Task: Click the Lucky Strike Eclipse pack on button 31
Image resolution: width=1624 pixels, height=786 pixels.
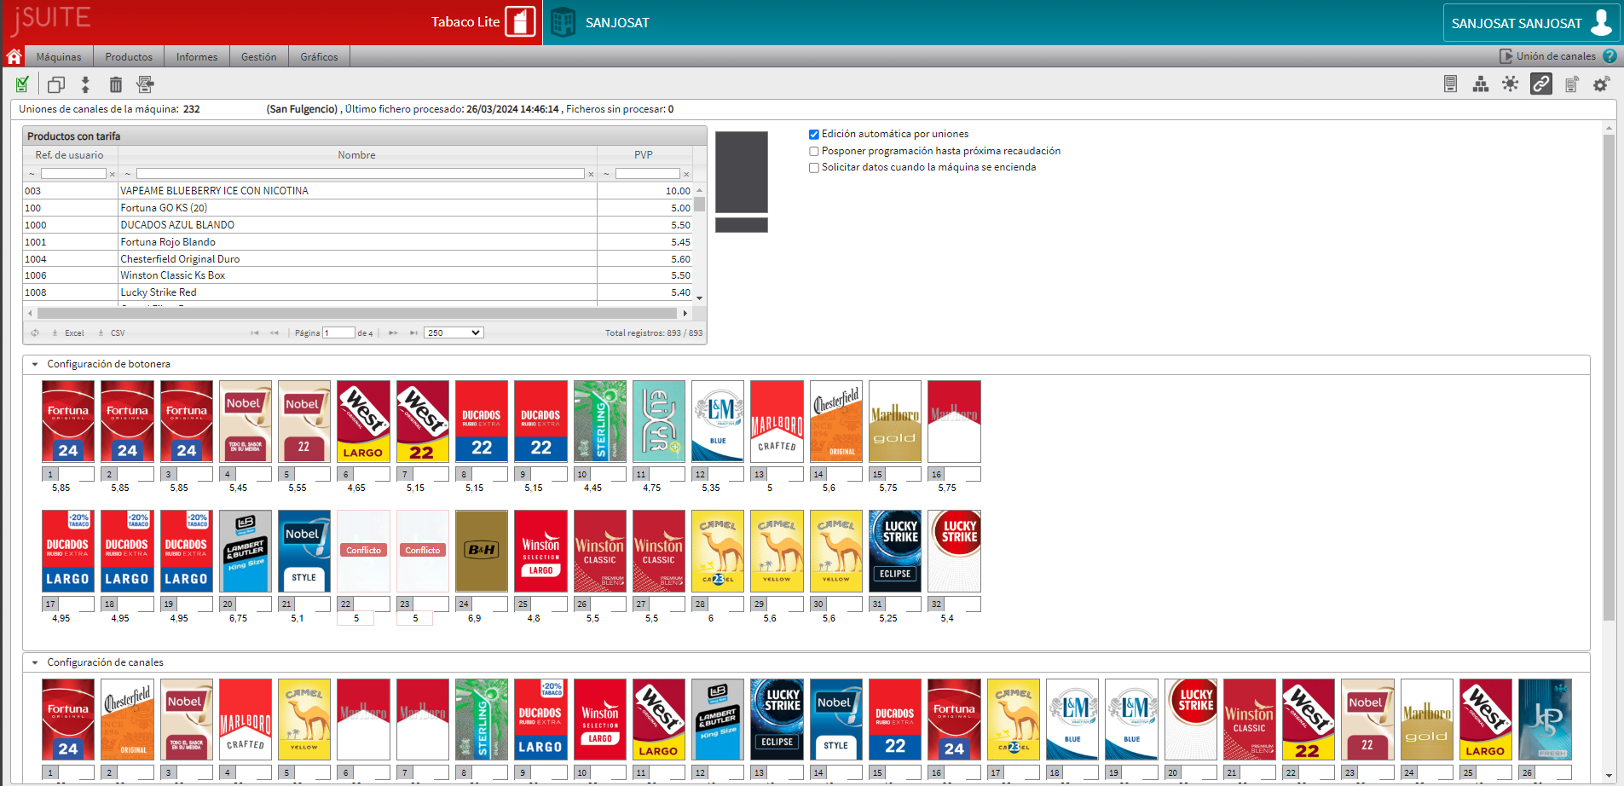Action: click(x=894, y=551)
